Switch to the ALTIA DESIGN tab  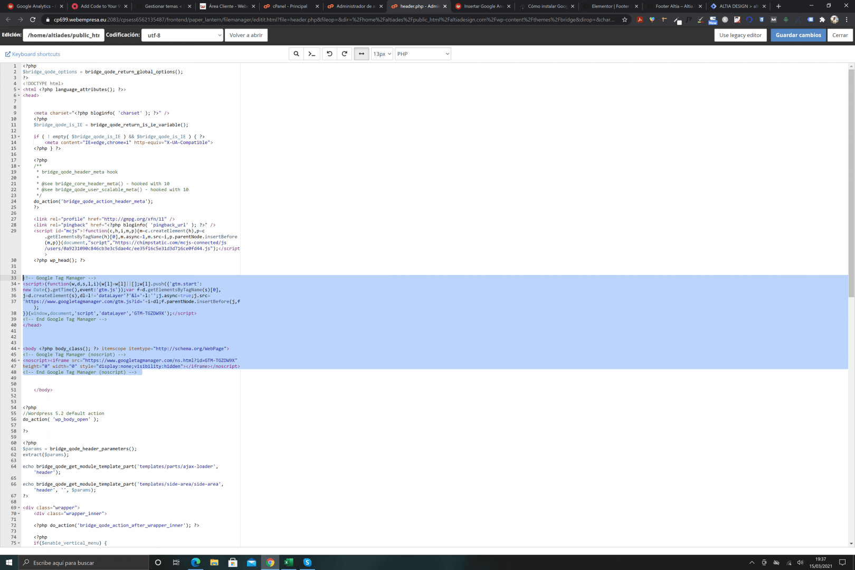(x=737, y=6)
